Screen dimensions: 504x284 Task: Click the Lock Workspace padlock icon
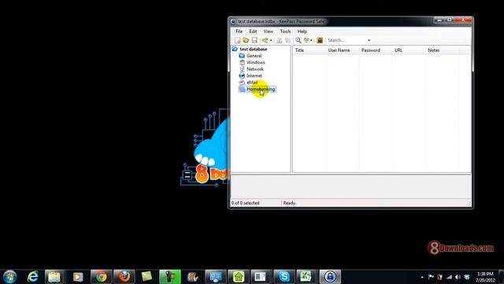coord(320,40)
